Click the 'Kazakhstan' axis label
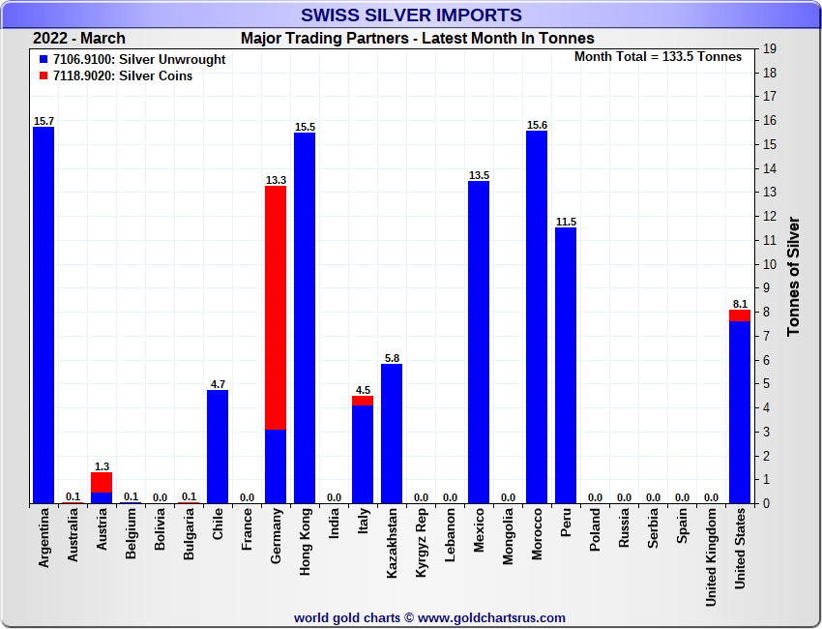The width and height of the screenshot is (822, 629). coord(392,544)
